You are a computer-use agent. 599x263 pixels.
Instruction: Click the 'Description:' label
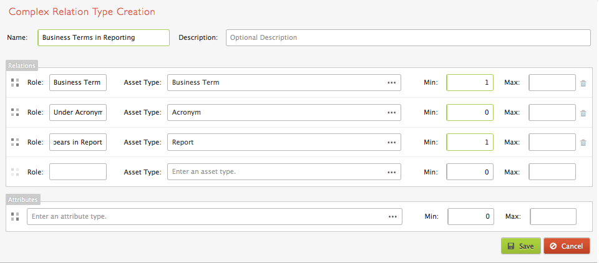198,38
